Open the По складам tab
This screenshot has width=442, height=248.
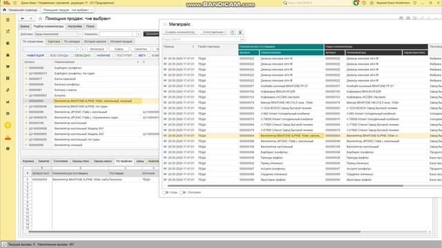tap(72, 41)
